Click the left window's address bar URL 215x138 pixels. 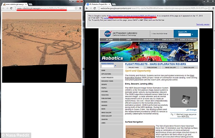point(42,8)
